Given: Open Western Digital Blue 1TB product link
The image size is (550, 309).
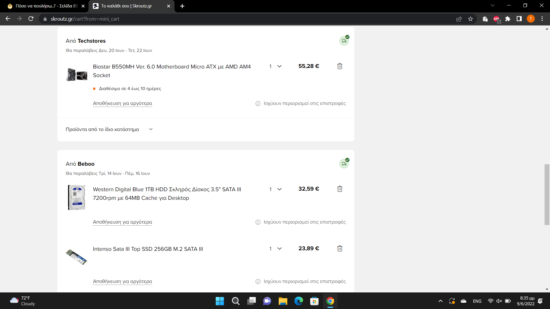Looking at the screenshot, I should pos(167,193).
